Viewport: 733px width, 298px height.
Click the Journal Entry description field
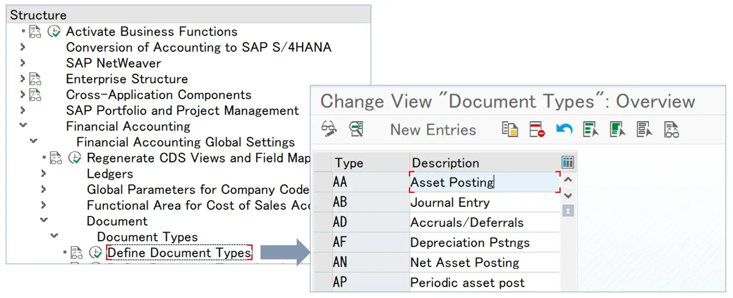point(485,202)
